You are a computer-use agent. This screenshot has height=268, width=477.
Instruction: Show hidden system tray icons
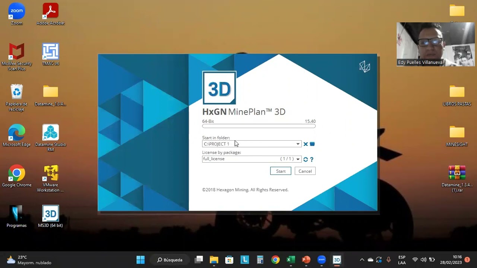click(x=362, y=260)
